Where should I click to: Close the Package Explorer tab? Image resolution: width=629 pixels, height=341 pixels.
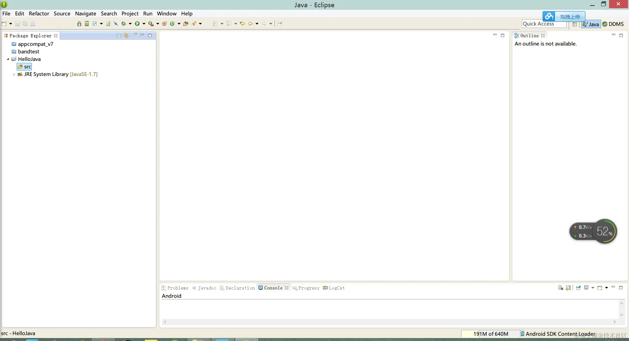(56, 36)
